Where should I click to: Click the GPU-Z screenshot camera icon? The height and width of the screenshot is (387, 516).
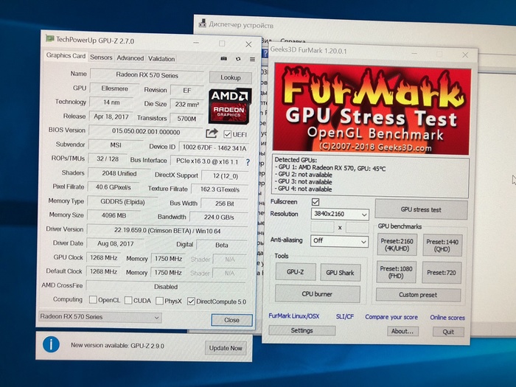[x=224, y=59]
